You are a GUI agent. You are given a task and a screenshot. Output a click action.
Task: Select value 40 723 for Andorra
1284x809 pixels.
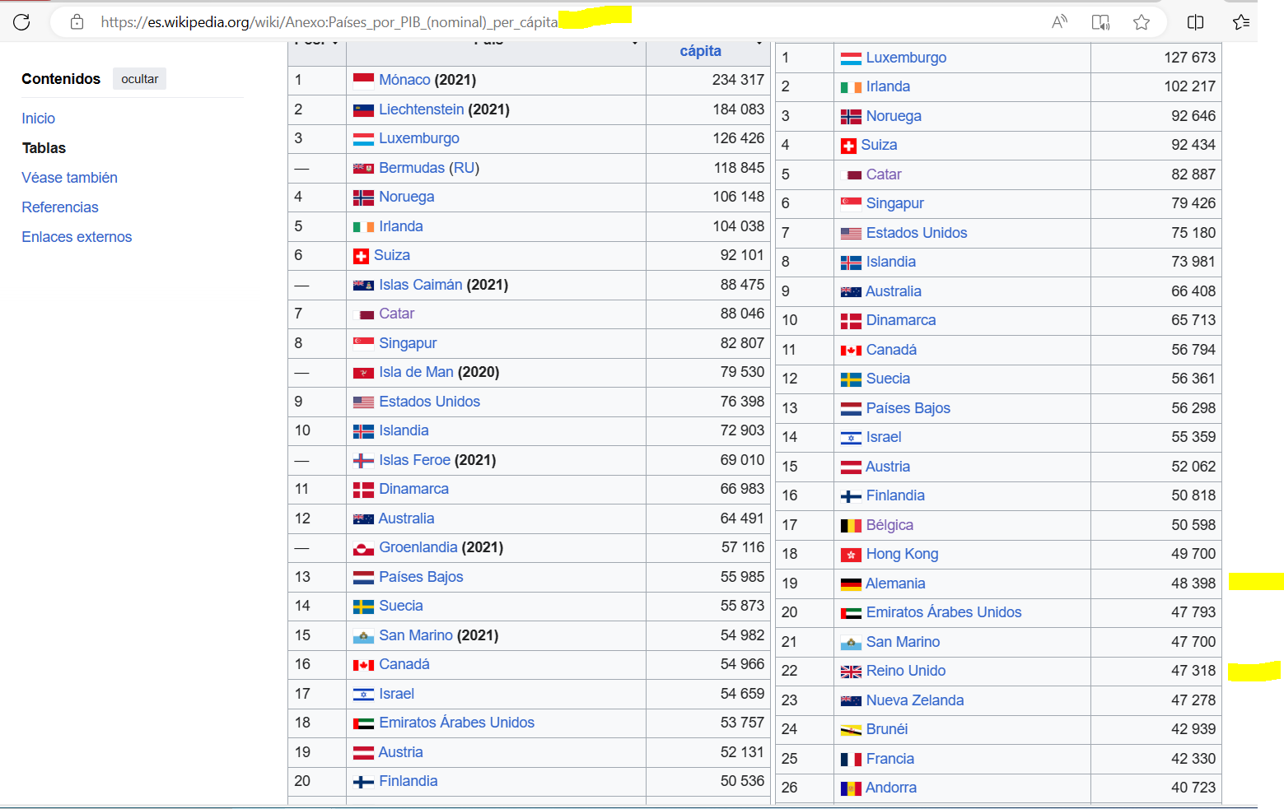tap(1193, 788)
